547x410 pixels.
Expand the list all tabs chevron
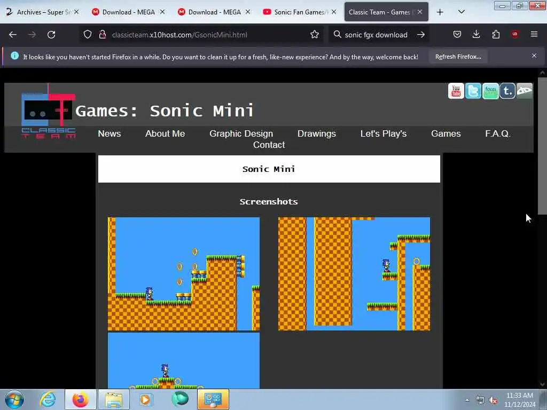[461, 12]
